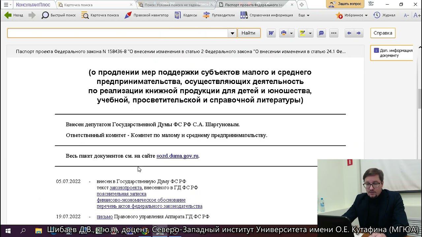Open the законопроекта link
422x237 pixels.
126,188
